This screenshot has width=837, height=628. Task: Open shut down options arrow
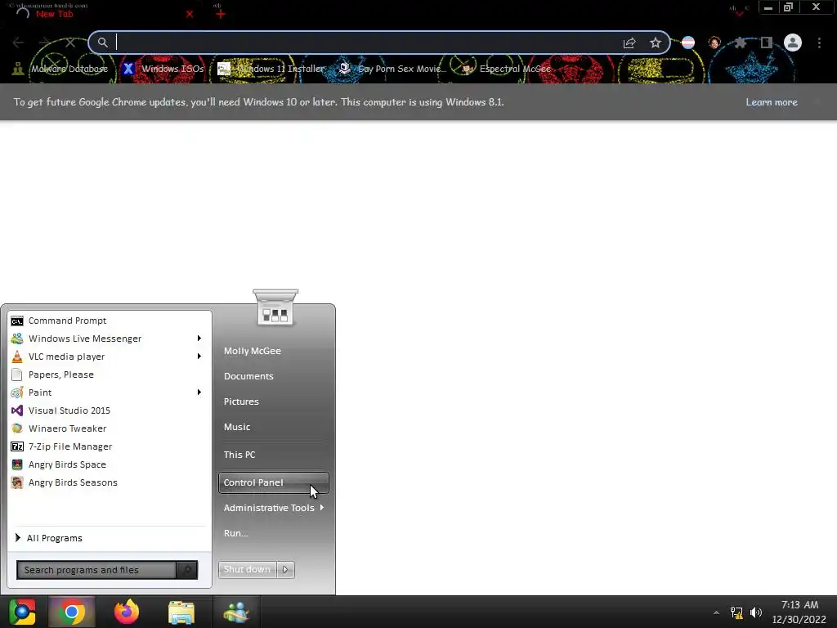click(x=285, y=569)
